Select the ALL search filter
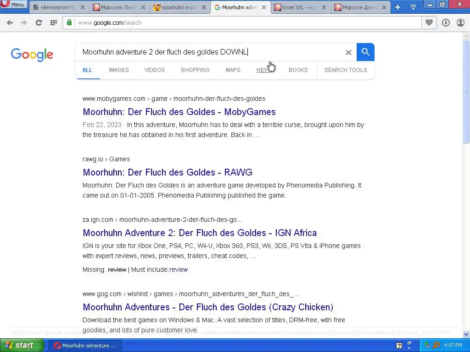 pyautogui.click(x=87, y=70)
